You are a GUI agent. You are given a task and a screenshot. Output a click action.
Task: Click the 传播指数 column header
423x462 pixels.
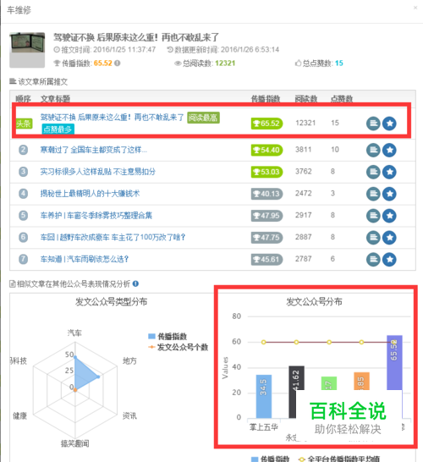(266, 99)
